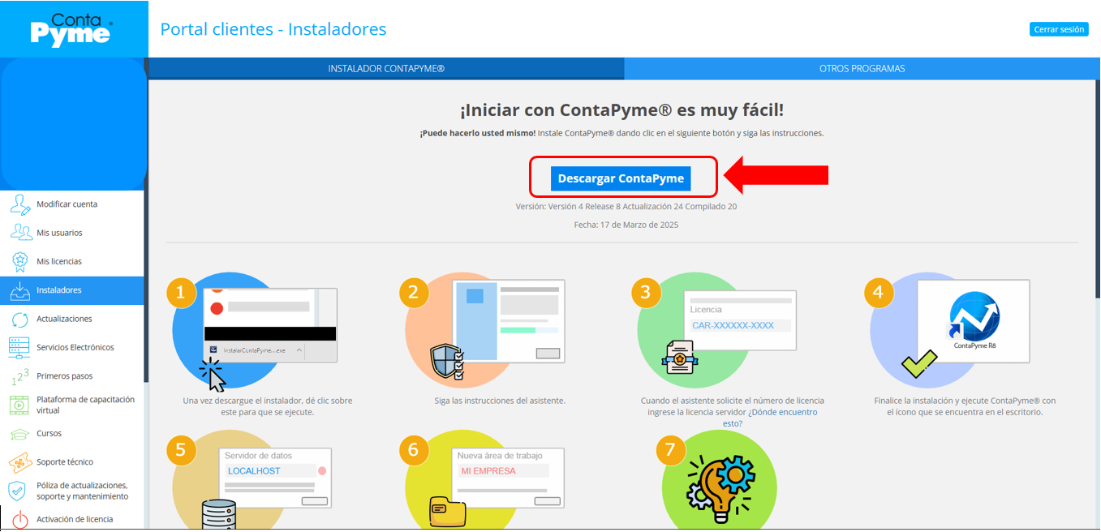Click the ContaPyme R8 shortcut icon illustration
The width and height of the screenshot is (1101, 532).
[974, 321]
